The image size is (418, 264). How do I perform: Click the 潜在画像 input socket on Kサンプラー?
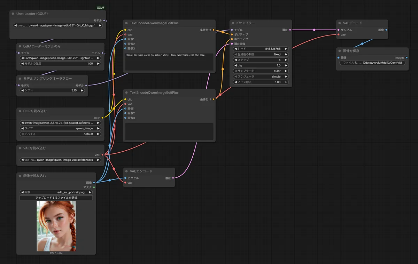[x=232, y=44]
